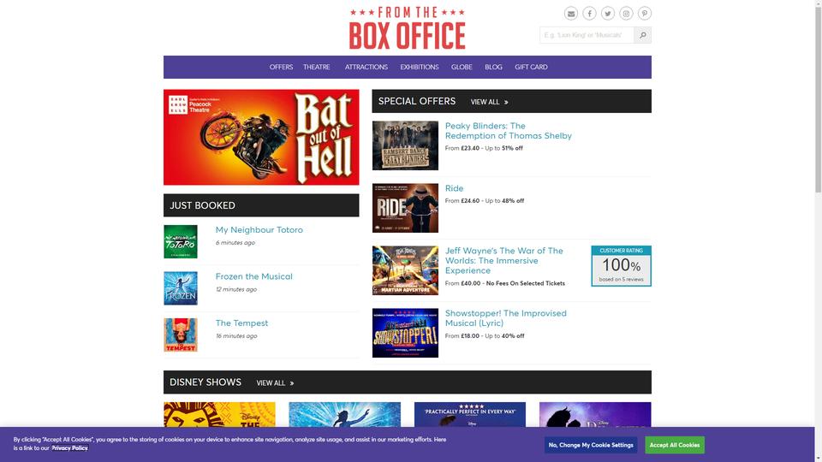
Task: Open Jeff Wayne's War of The Worlds link
Action: click(503, 261)
